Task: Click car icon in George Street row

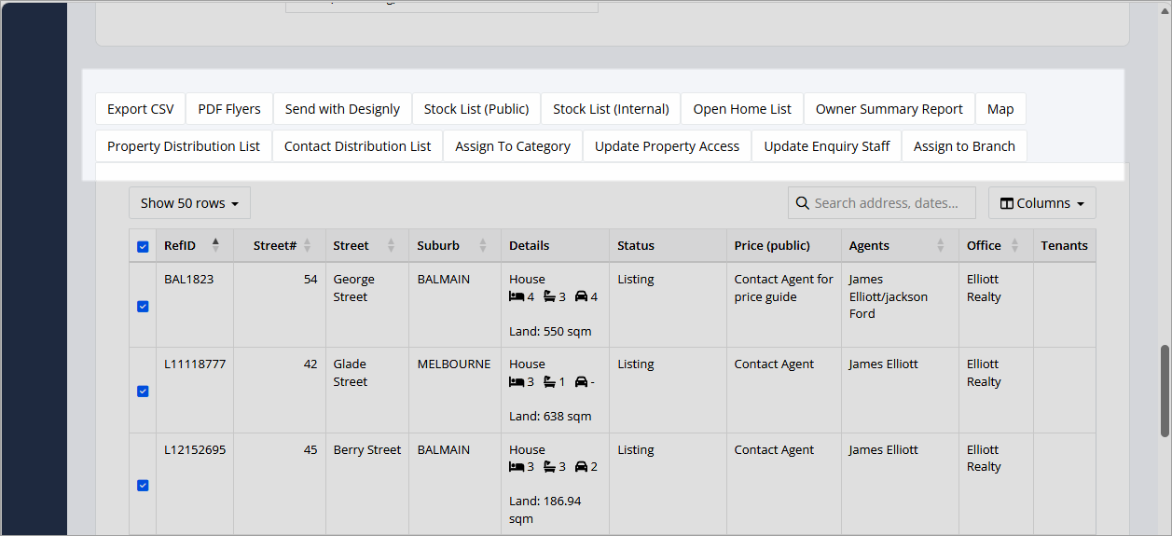Action: pyautogui.click(x=581, y=296)
